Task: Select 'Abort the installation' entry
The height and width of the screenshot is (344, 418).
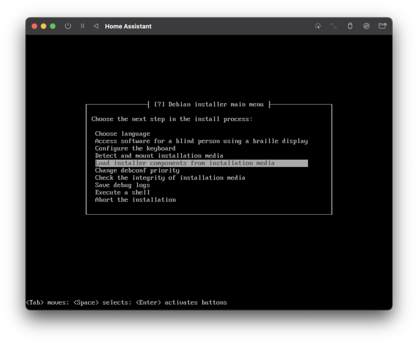Action: pos(136,200)
